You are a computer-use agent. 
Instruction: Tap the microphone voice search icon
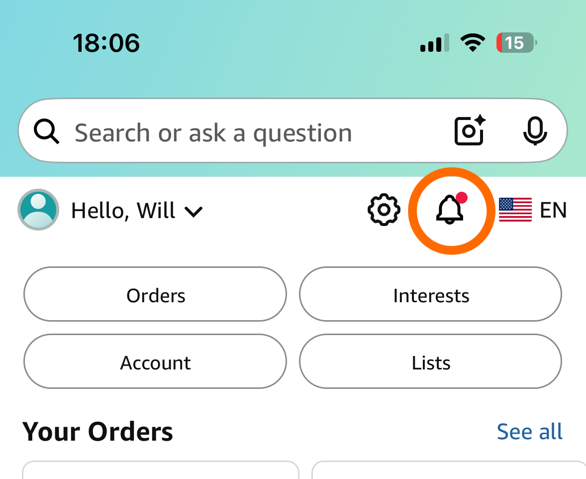[x=535, y=130]
